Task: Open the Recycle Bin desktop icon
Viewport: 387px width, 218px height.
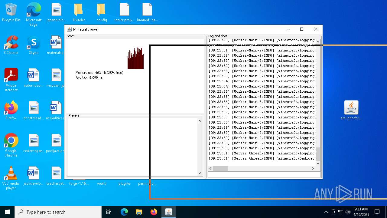Action: [x=11, y=13]
